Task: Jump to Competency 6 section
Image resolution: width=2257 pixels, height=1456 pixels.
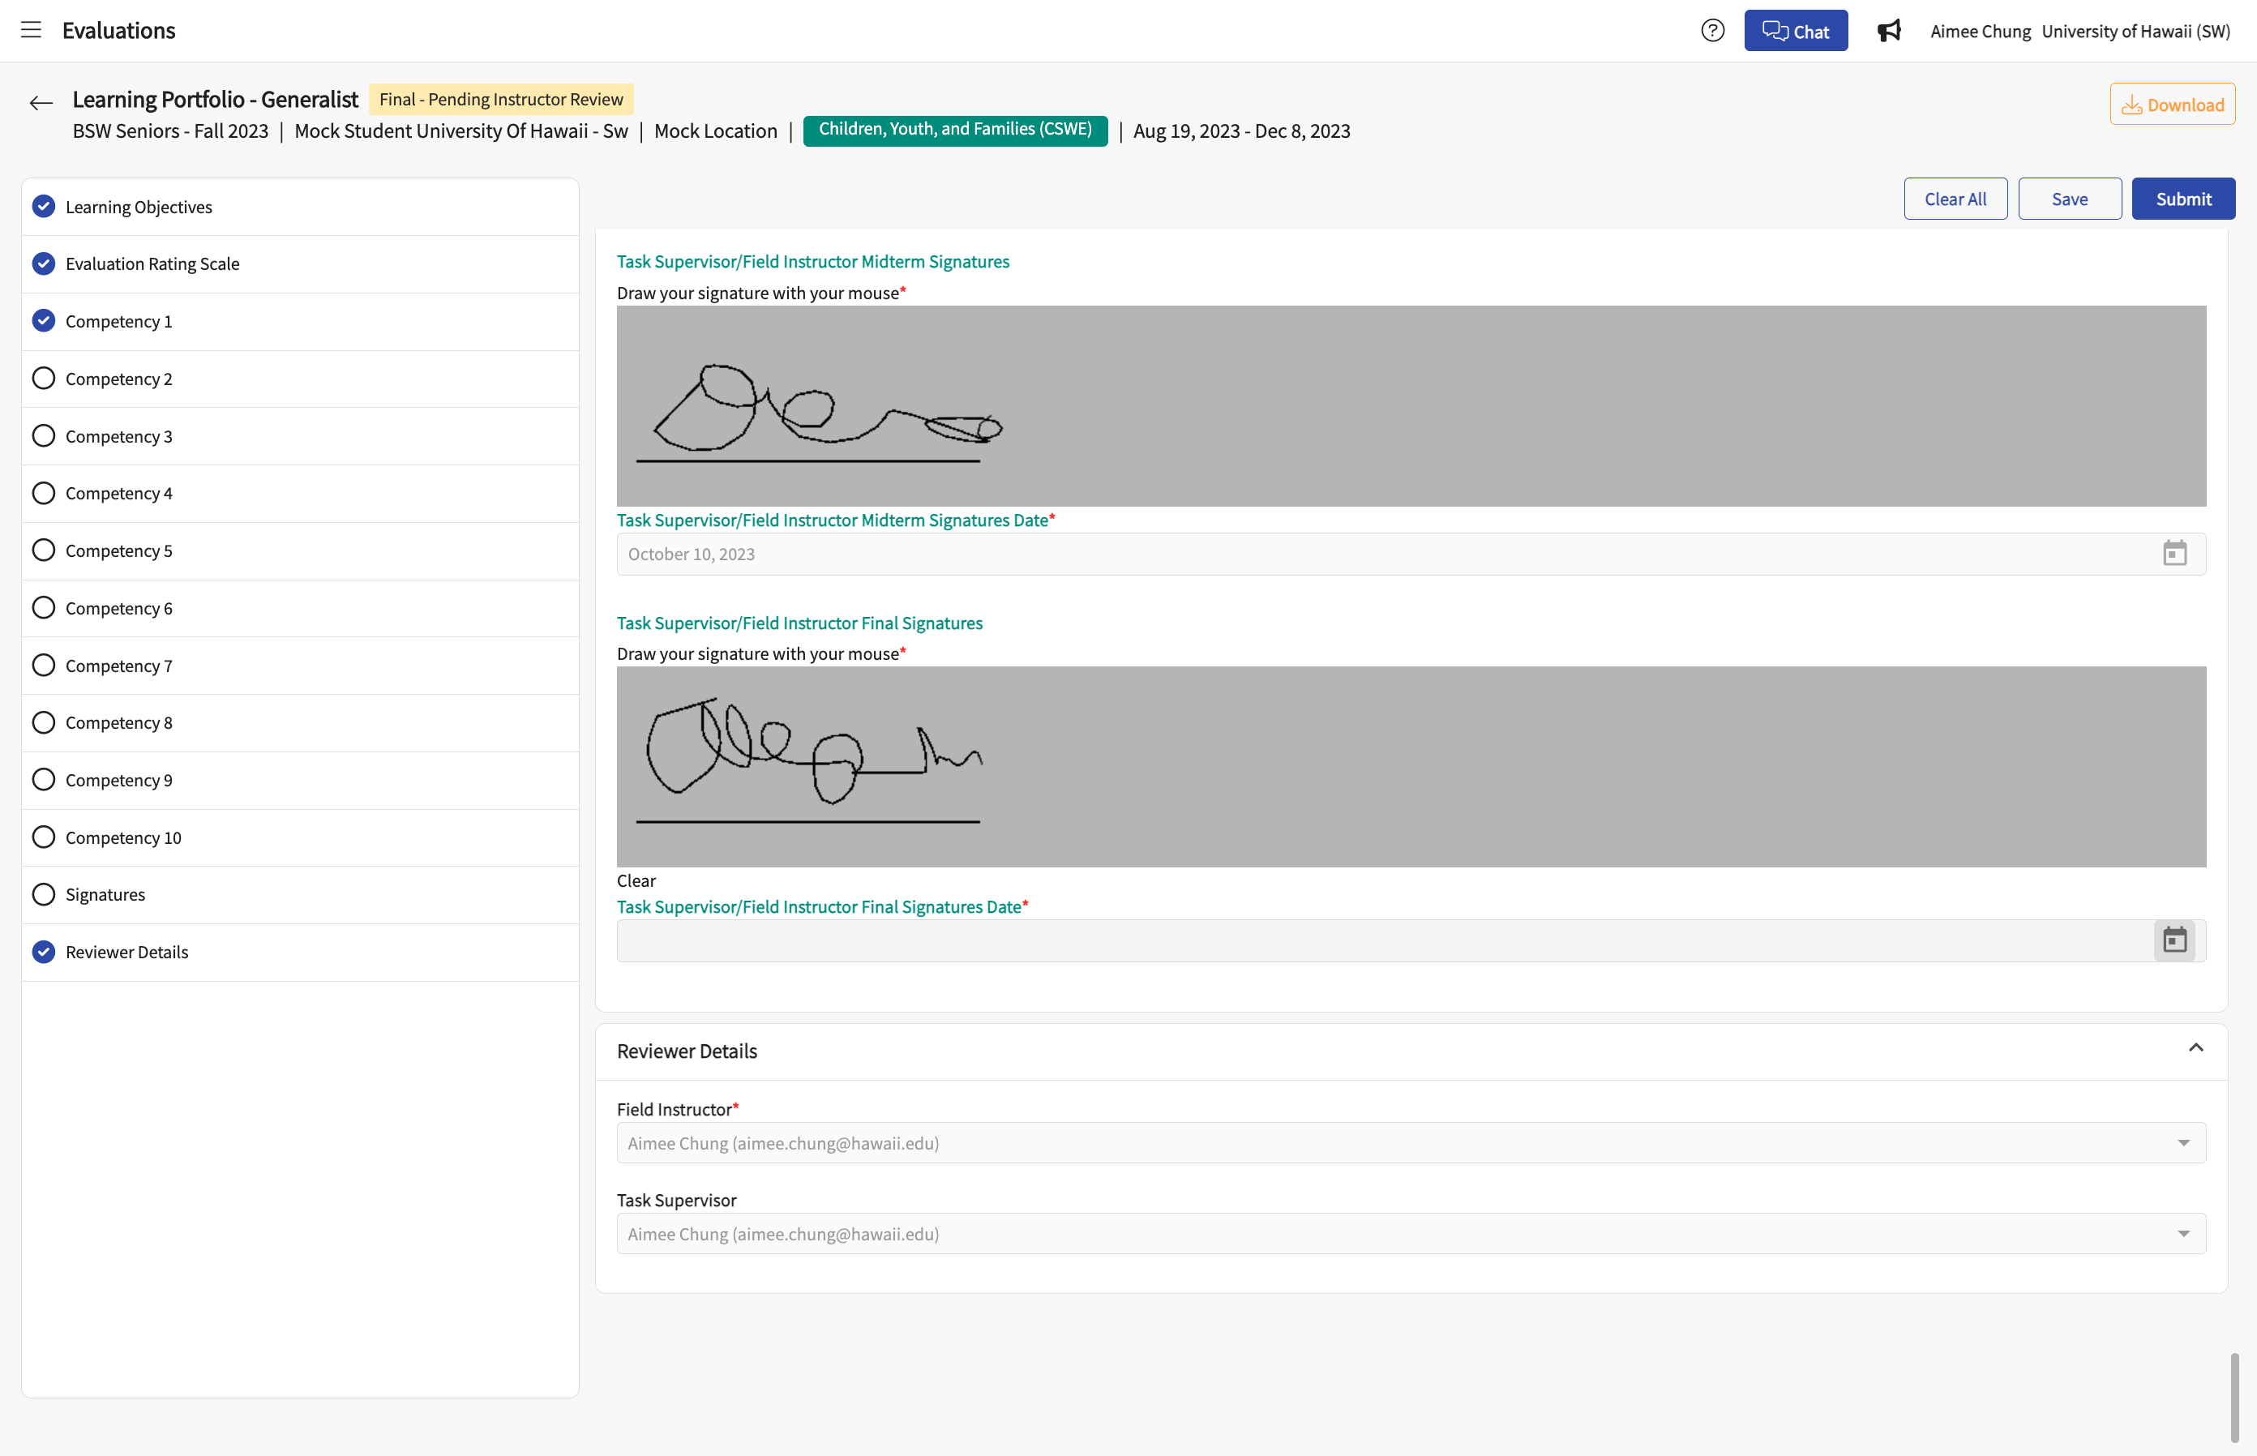Action: click(300, 608)
